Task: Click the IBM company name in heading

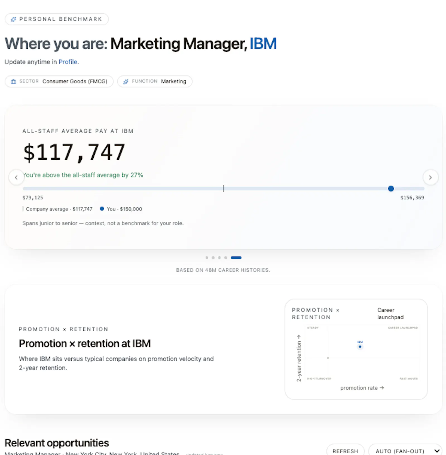Action: pos(263,44)
